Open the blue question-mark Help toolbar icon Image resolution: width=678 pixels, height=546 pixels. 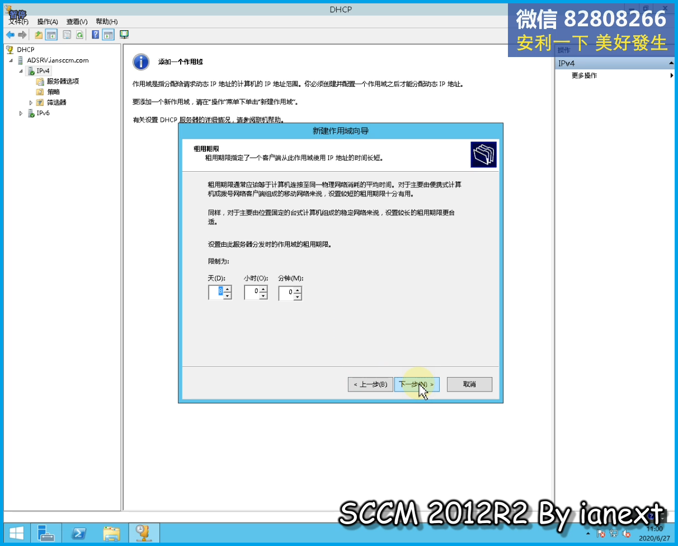[x=96, y=35]
